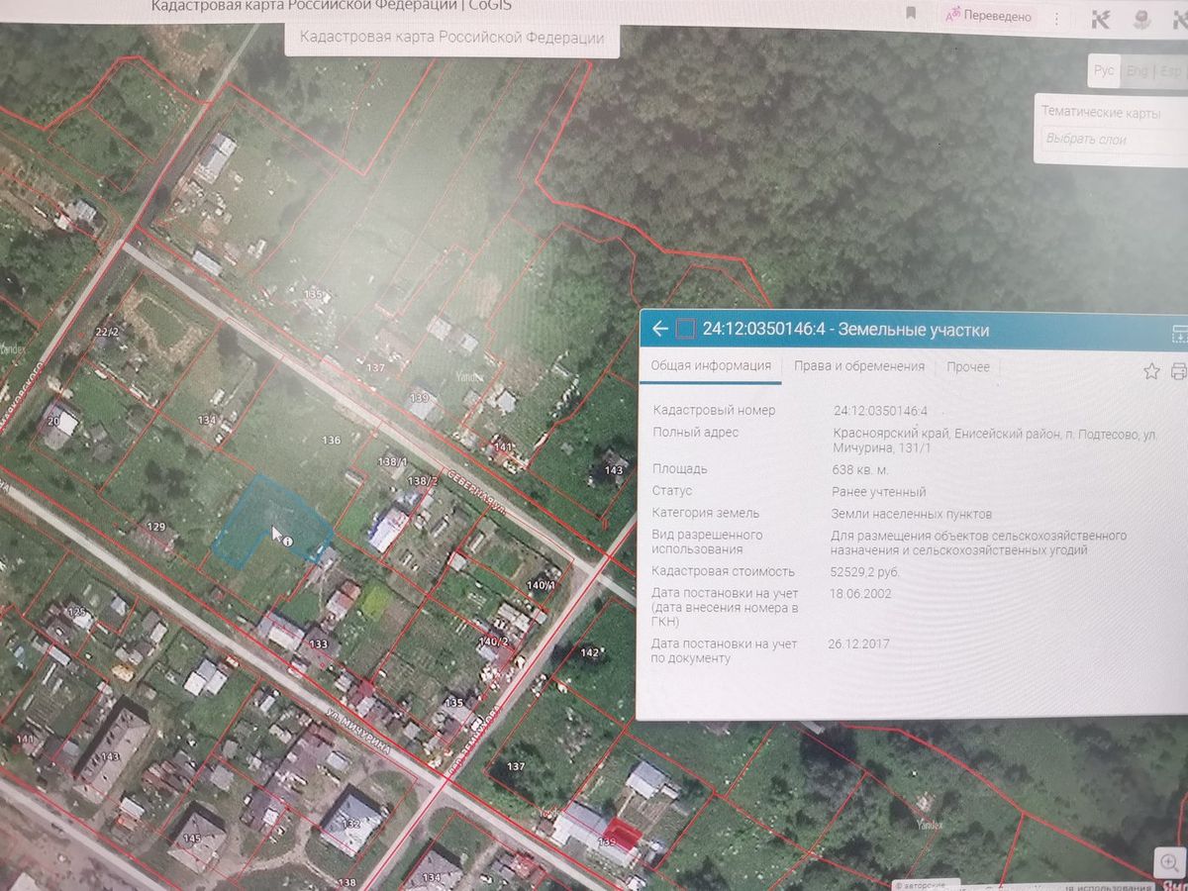Add the parcel to favorites with the star

1151,371
